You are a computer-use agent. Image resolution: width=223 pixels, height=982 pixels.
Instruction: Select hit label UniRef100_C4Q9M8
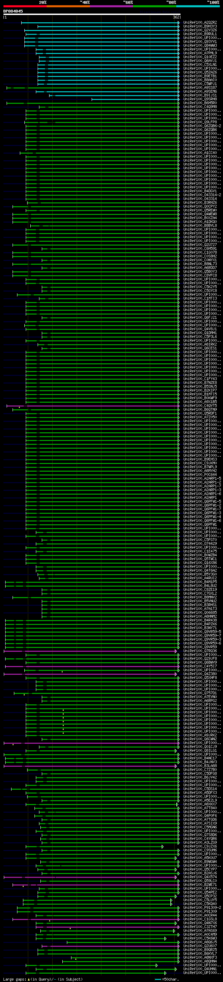(200, 107)
